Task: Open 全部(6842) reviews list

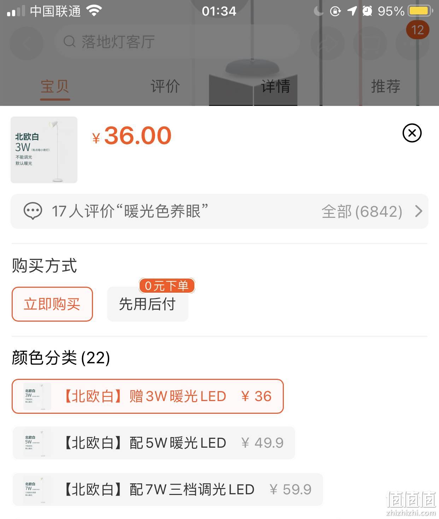Action: click(362, 211)
